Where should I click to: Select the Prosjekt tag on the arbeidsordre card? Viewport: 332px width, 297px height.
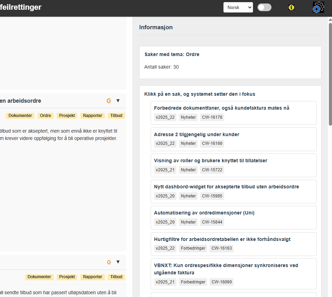67,116
